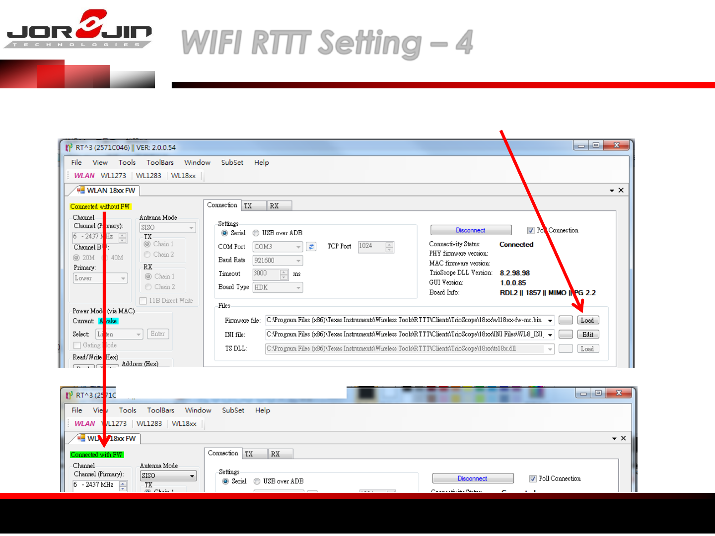Viewport: 715px width, 536px height.
Task: Load the firmware file in upper window
Action: [x=588, y=320]
